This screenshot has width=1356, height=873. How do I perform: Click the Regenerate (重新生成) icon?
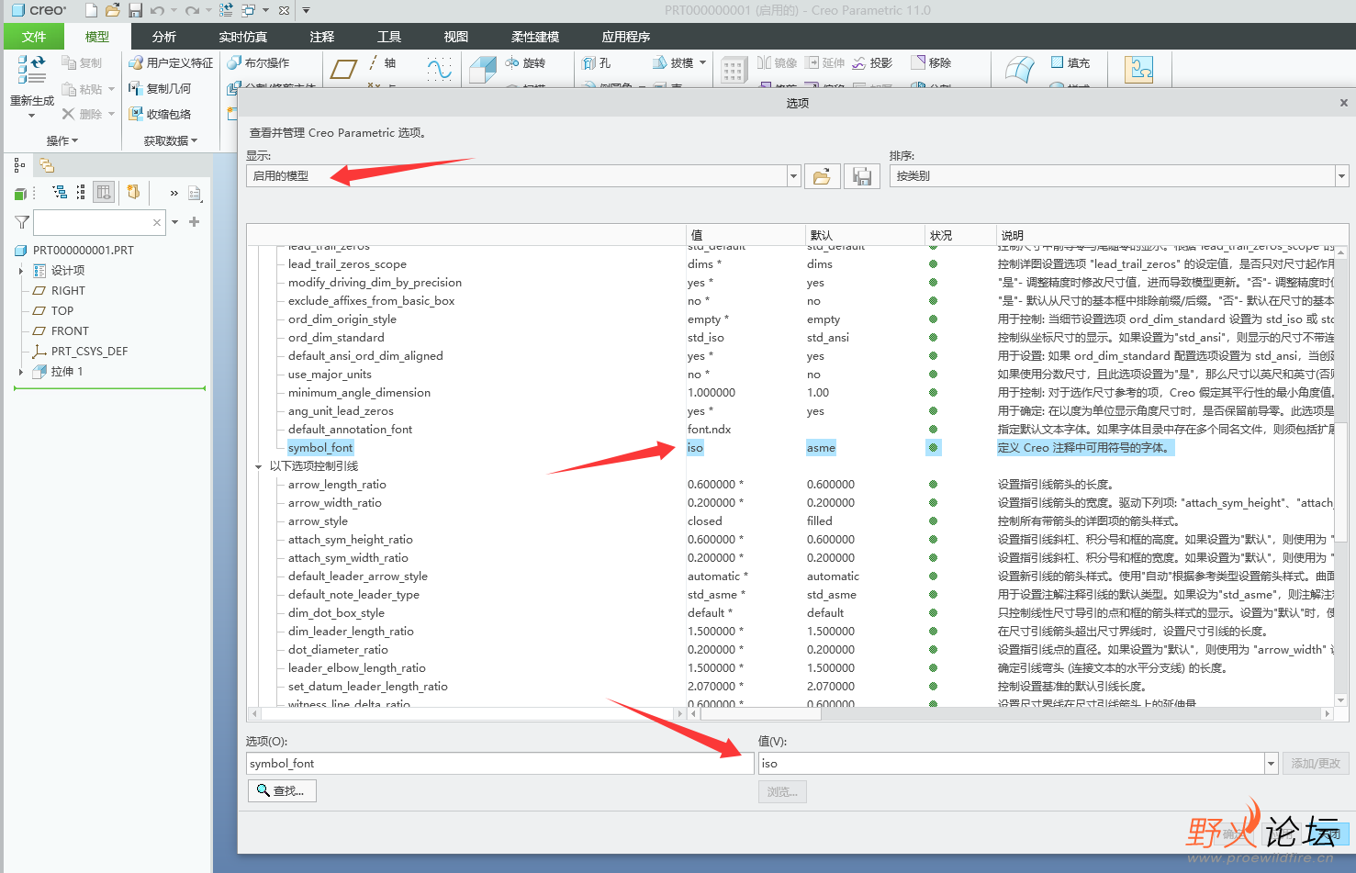pos(31,70)
